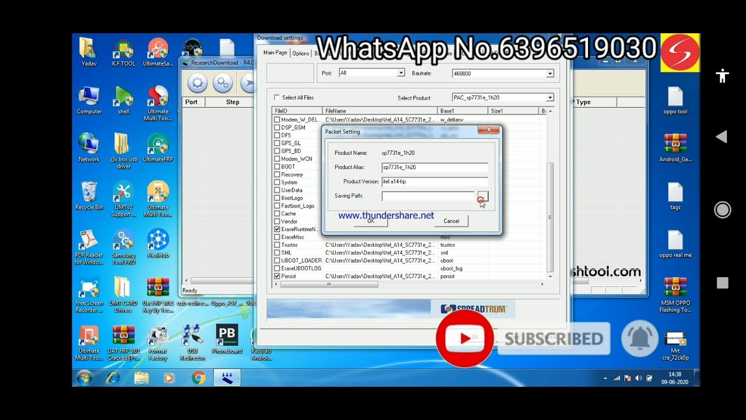Click the Base1 column header
This screenshot has height=420, width=746.
point(462,111)
